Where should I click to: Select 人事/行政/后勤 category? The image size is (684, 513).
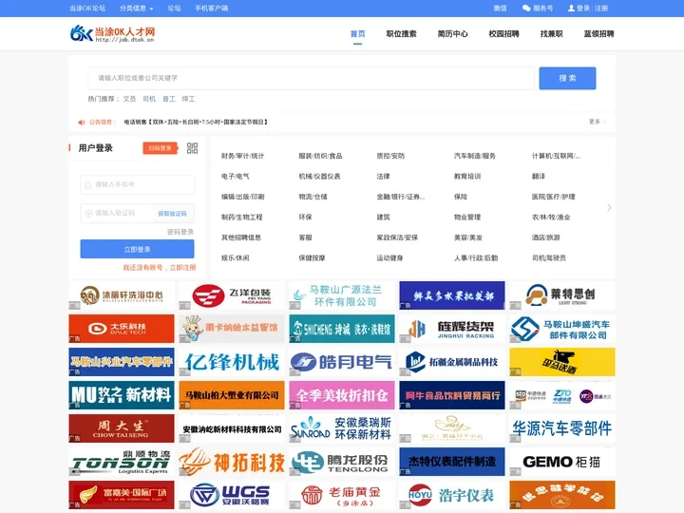[x=476, y=258]
